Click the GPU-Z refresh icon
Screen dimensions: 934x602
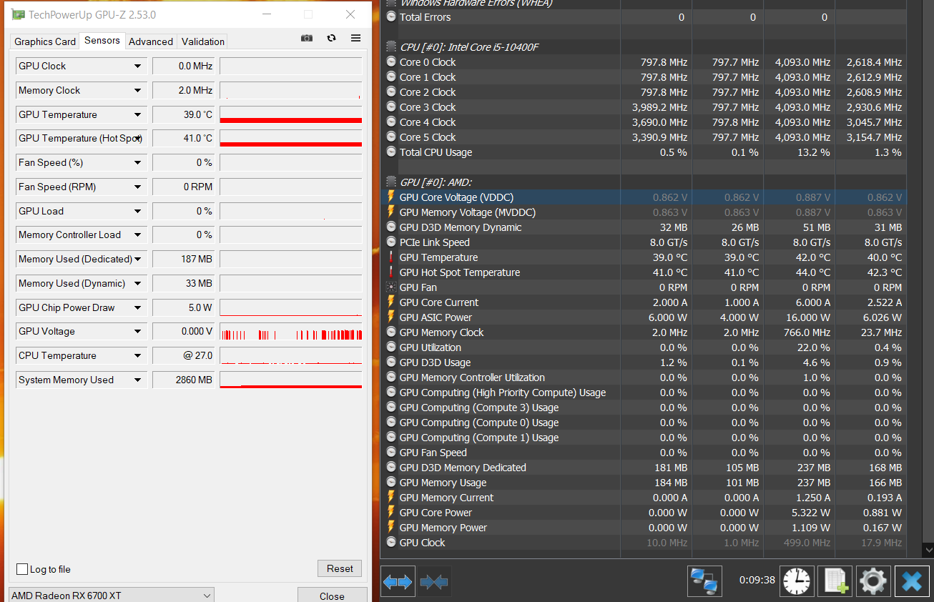click(331, 38)
